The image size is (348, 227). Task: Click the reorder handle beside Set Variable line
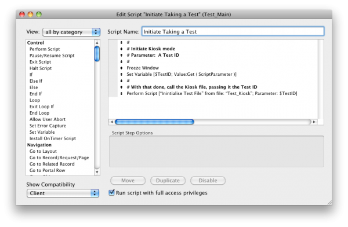pos(121,74)
